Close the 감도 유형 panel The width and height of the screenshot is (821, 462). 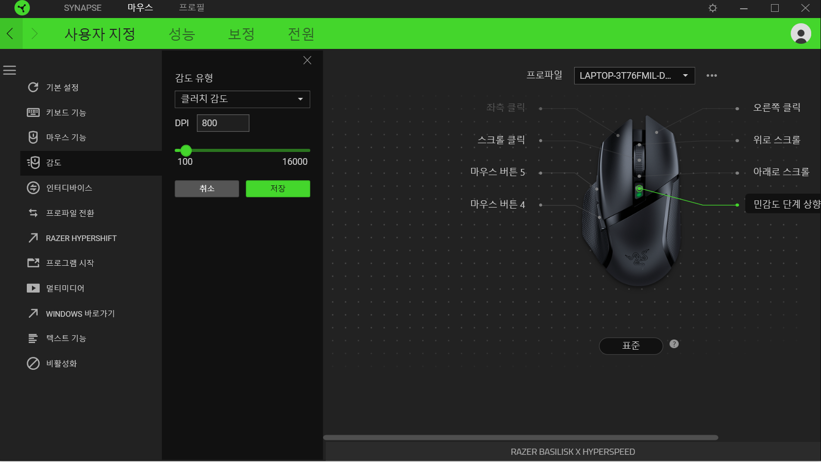(x=307, y=60)
